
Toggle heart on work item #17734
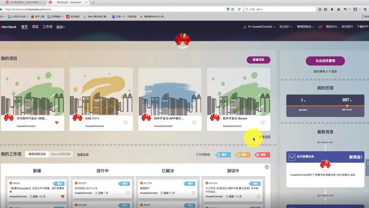point(193,193)
